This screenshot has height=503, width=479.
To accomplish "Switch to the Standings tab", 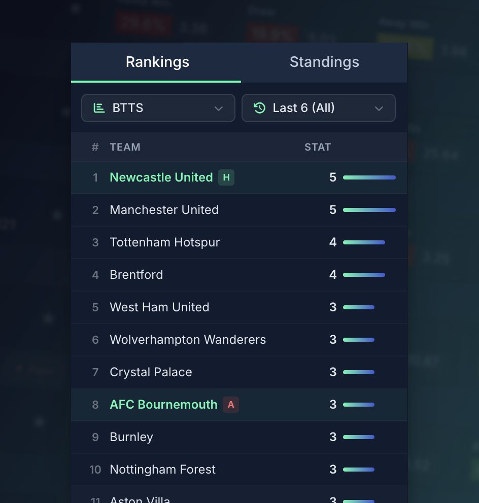I will tap(324, 62).
